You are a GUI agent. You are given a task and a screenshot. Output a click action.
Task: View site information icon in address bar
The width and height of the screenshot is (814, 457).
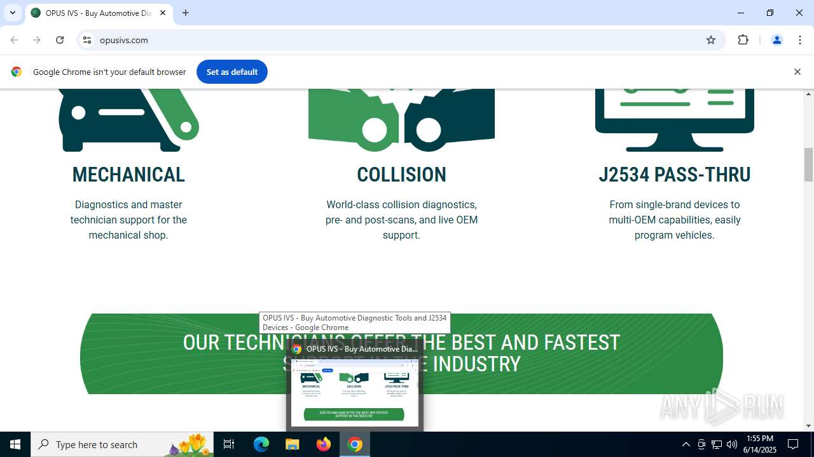pos(87,40)
